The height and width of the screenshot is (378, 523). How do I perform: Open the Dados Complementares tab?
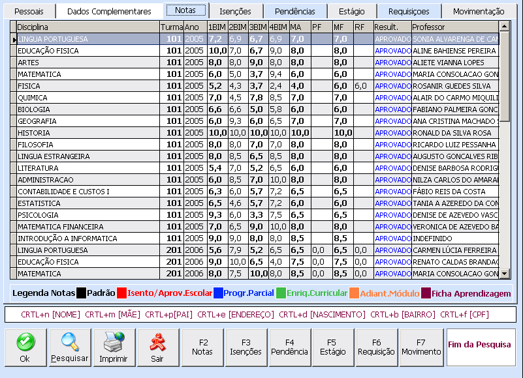click(x=109, y=11)
